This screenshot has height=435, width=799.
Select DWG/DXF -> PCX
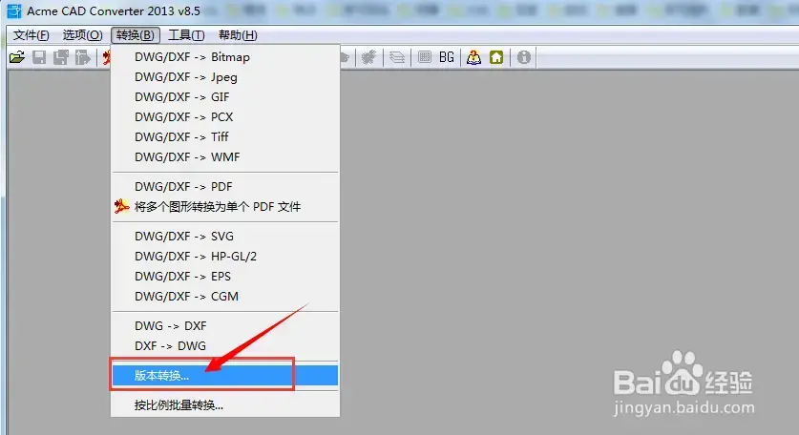(x=224, y=116)
